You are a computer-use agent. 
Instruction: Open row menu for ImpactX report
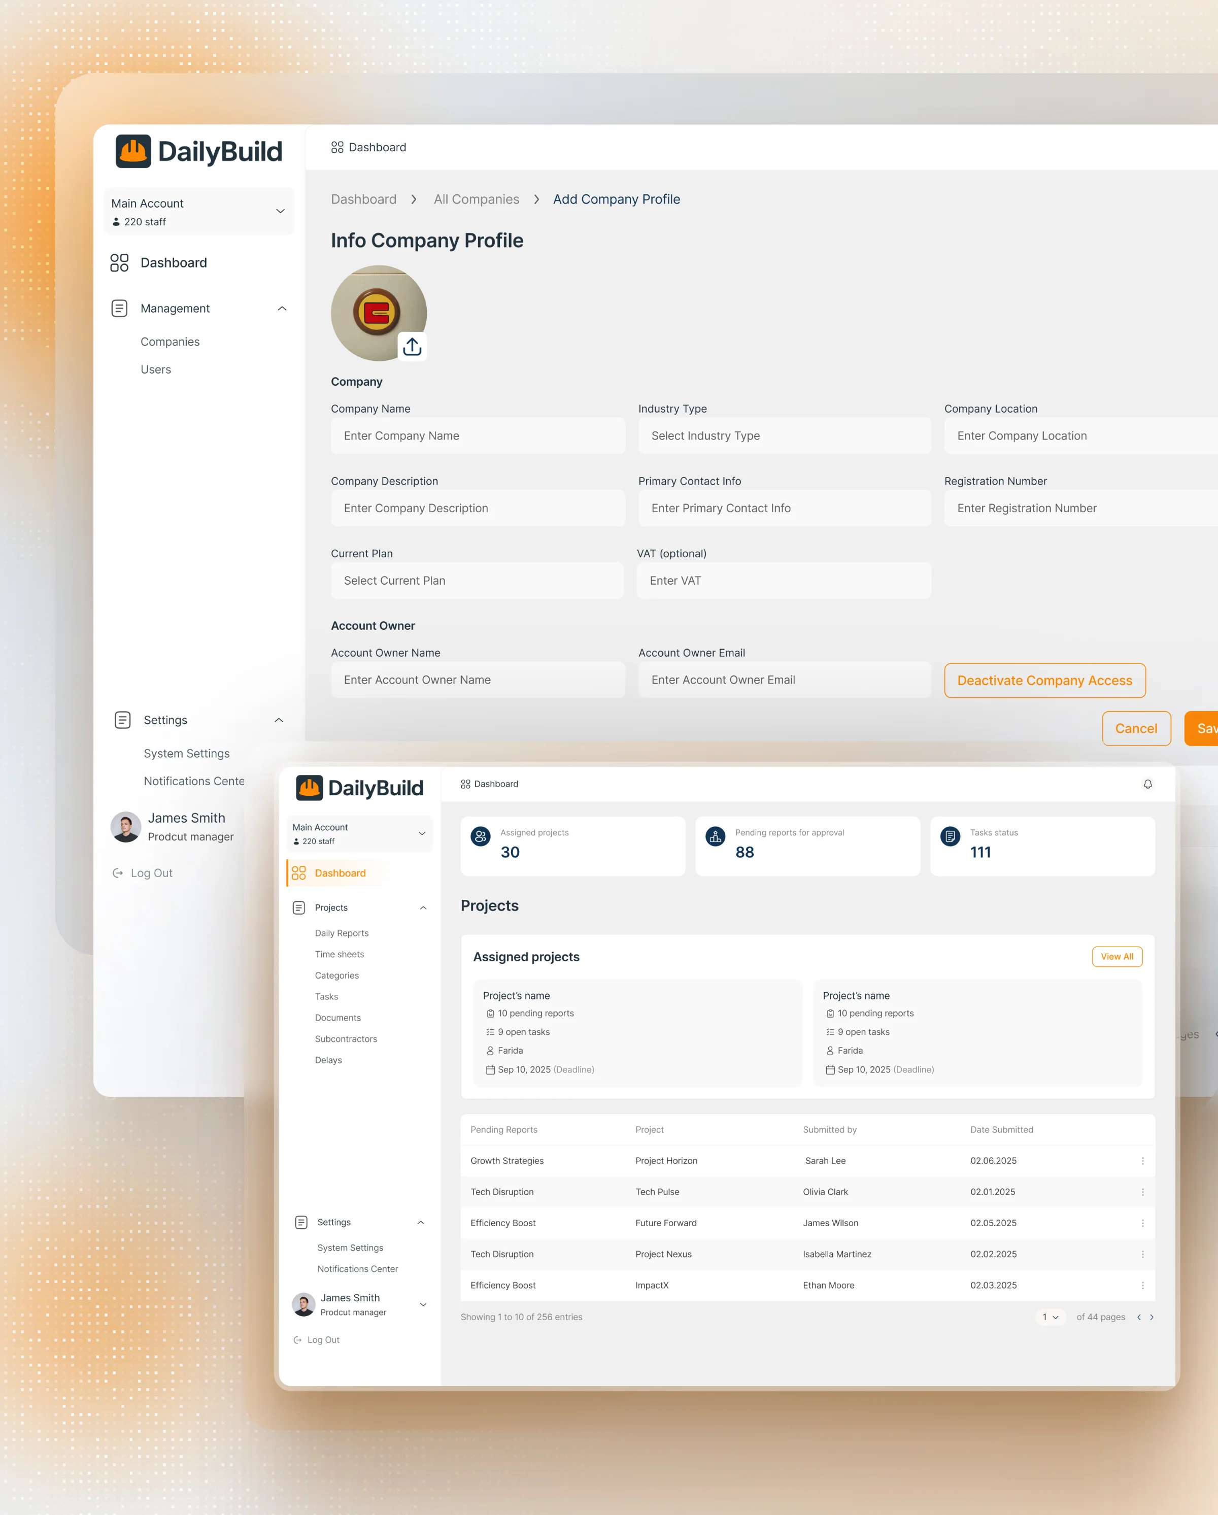point(1142,1285)
